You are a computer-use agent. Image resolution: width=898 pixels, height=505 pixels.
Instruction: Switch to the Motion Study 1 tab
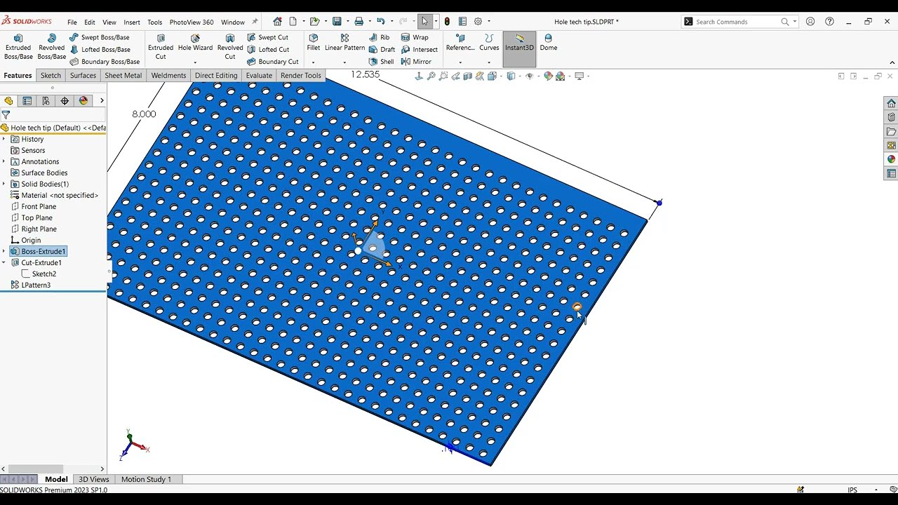(x=146, y=480)
